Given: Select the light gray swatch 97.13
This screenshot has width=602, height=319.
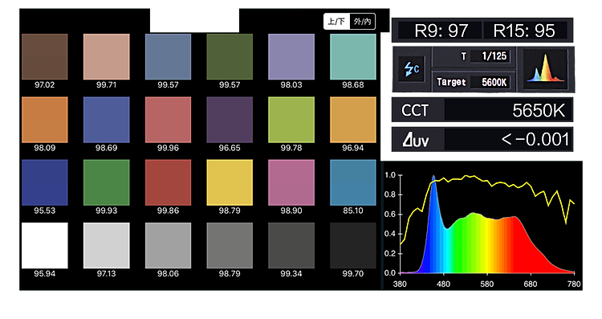Looking at the screenshot, I should point(106,246).
